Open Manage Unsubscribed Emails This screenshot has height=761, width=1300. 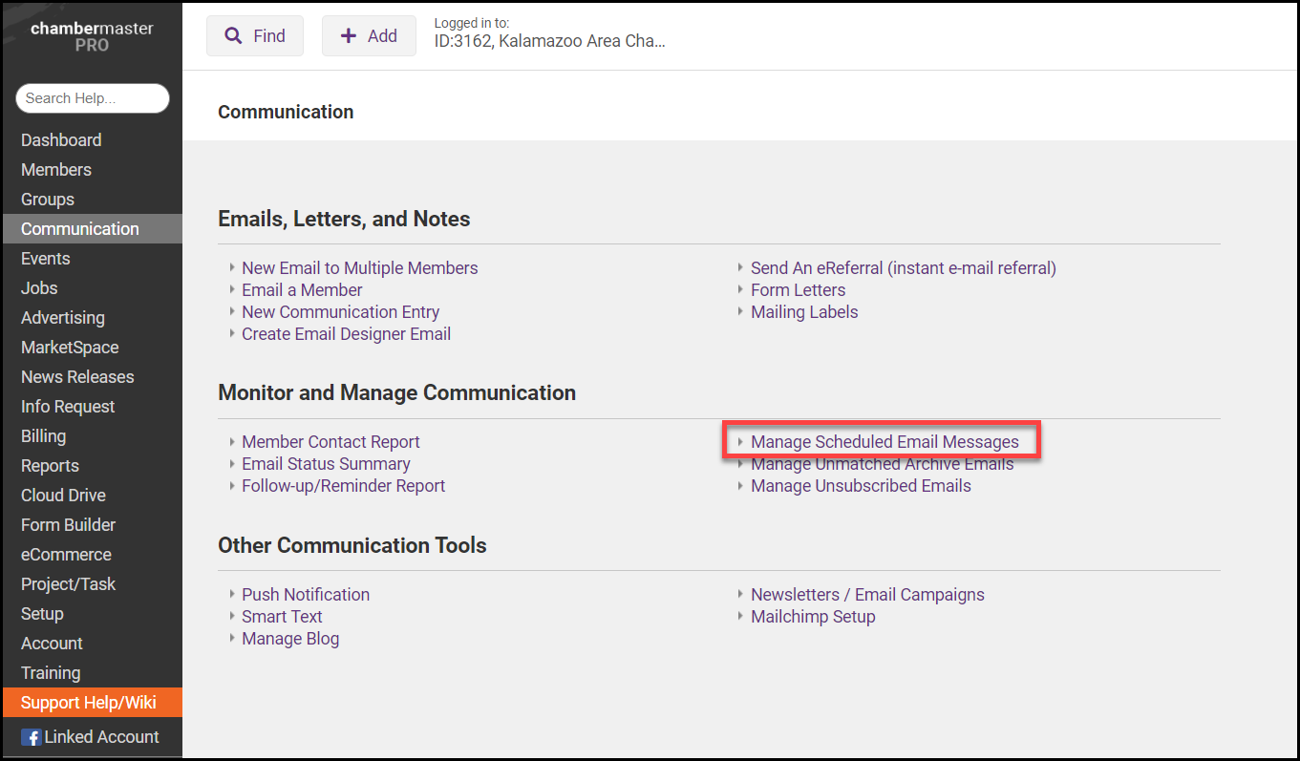pyautogui.click(x=861, y=486)
